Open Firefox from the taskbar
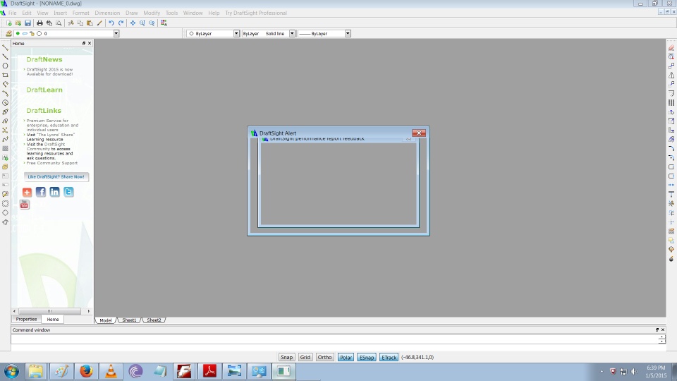Screen dimensions: 677x381 [x=86, y=371]
